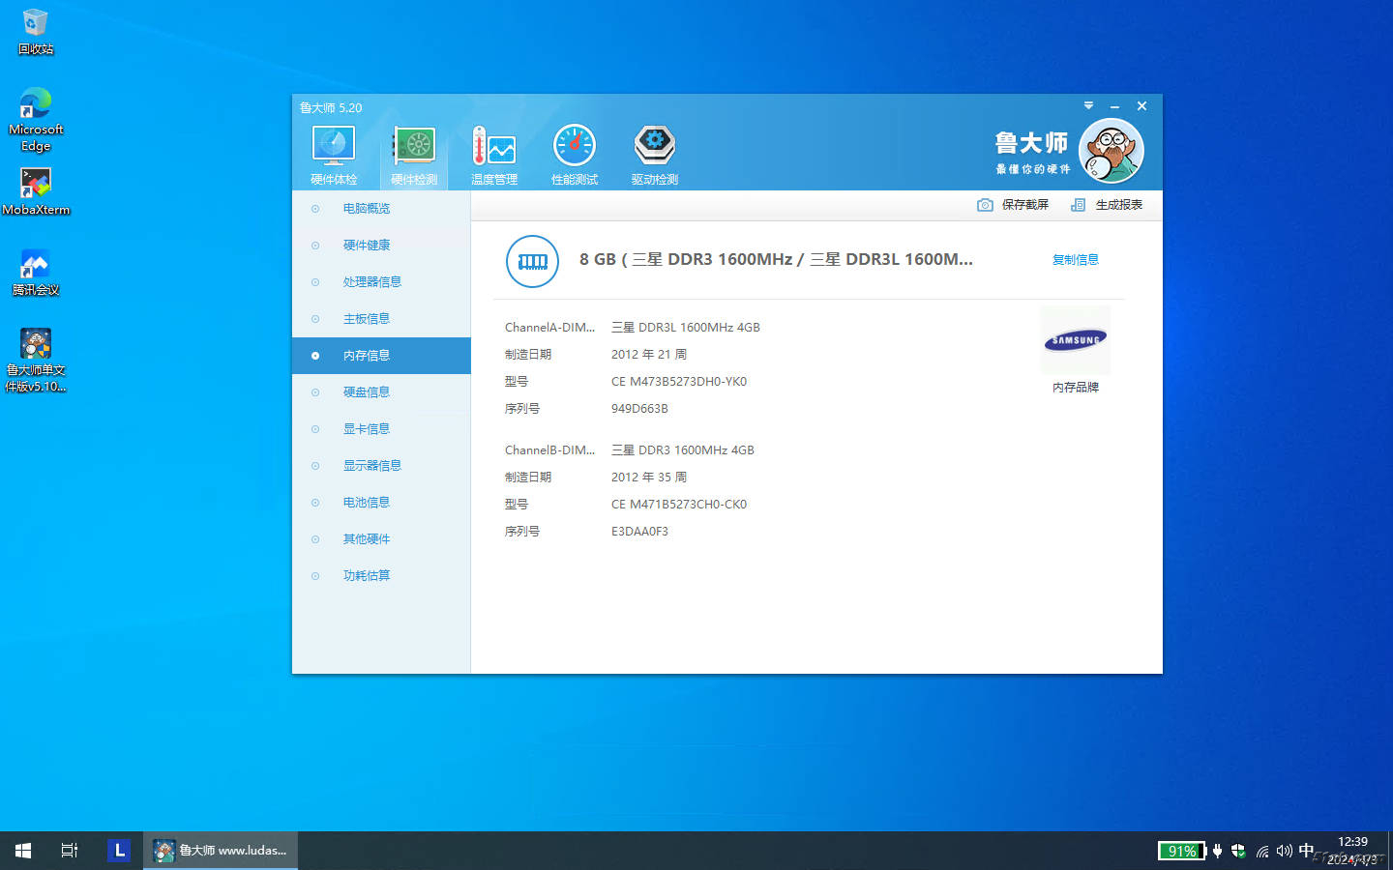Open the title bar dropdown menu arrow
Screen dimensions: 1393x870
pyautogui.click(x=1088, y=105)
